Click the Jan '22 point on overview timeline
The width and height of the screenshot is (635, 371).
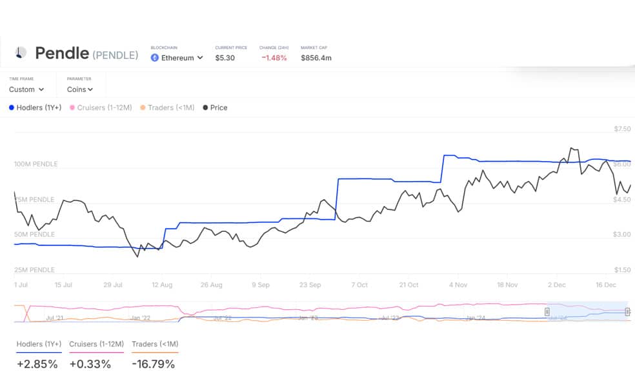tap(141, 318)
